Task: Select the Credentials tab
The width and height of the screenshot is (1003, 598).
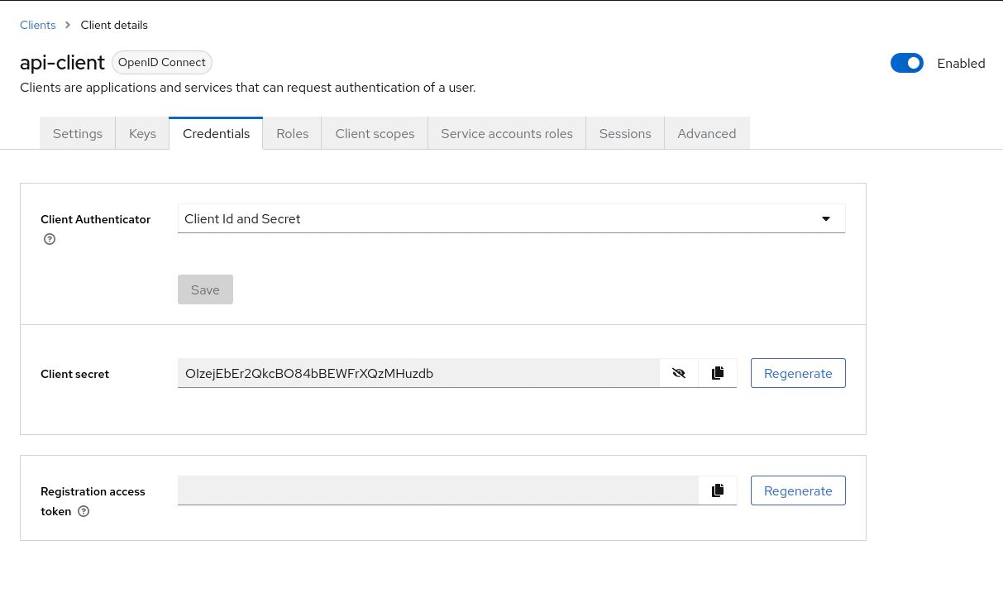Action: click(216, 133)
